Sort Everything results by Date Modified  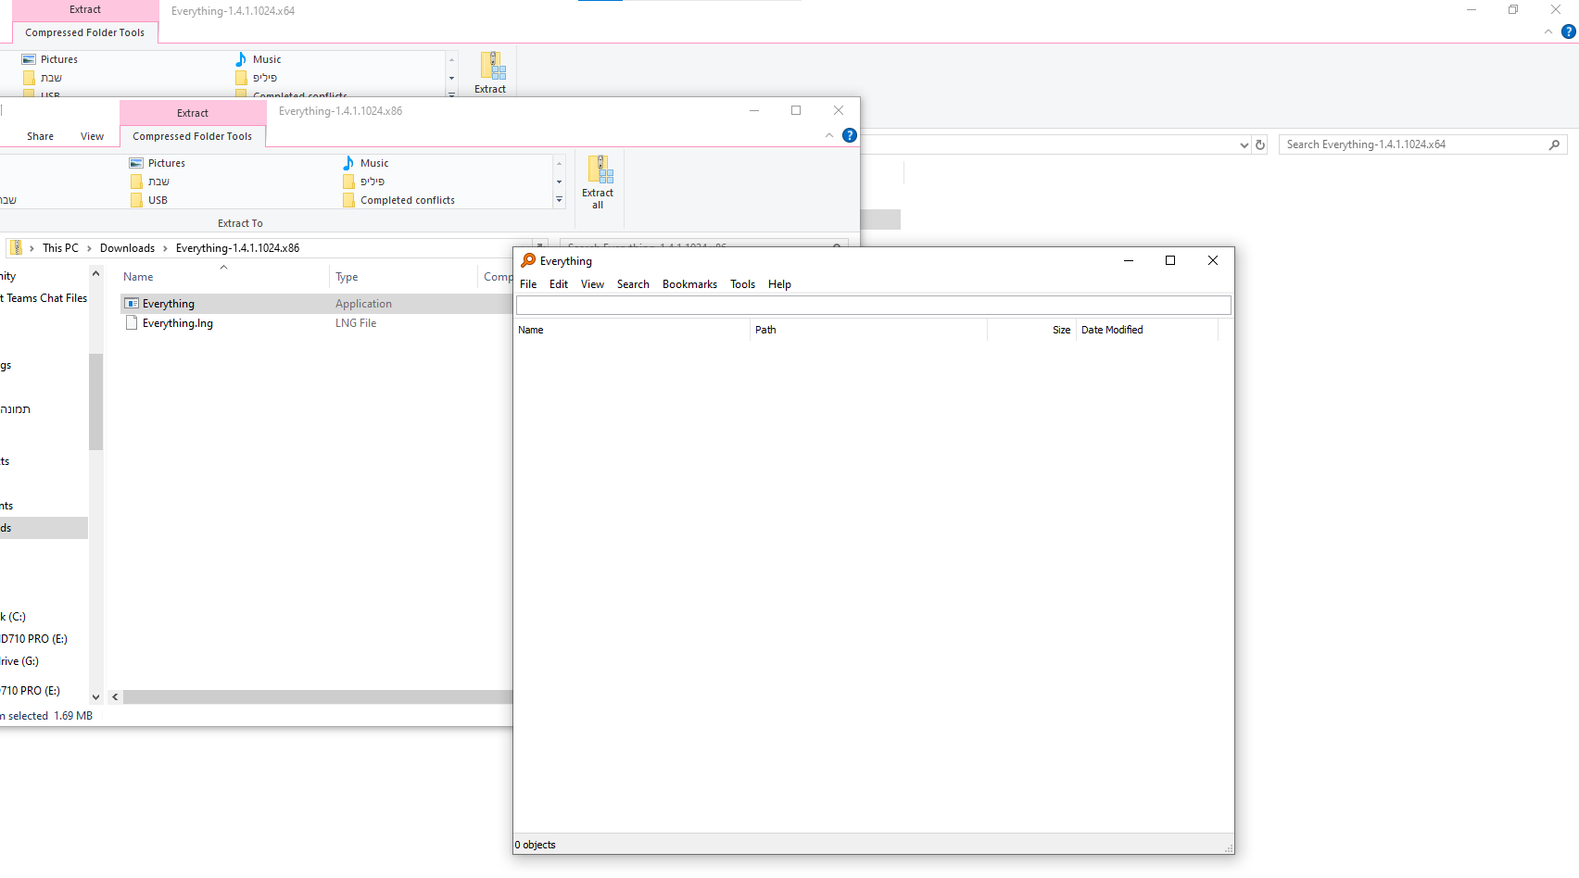(x=1146, y=330)
